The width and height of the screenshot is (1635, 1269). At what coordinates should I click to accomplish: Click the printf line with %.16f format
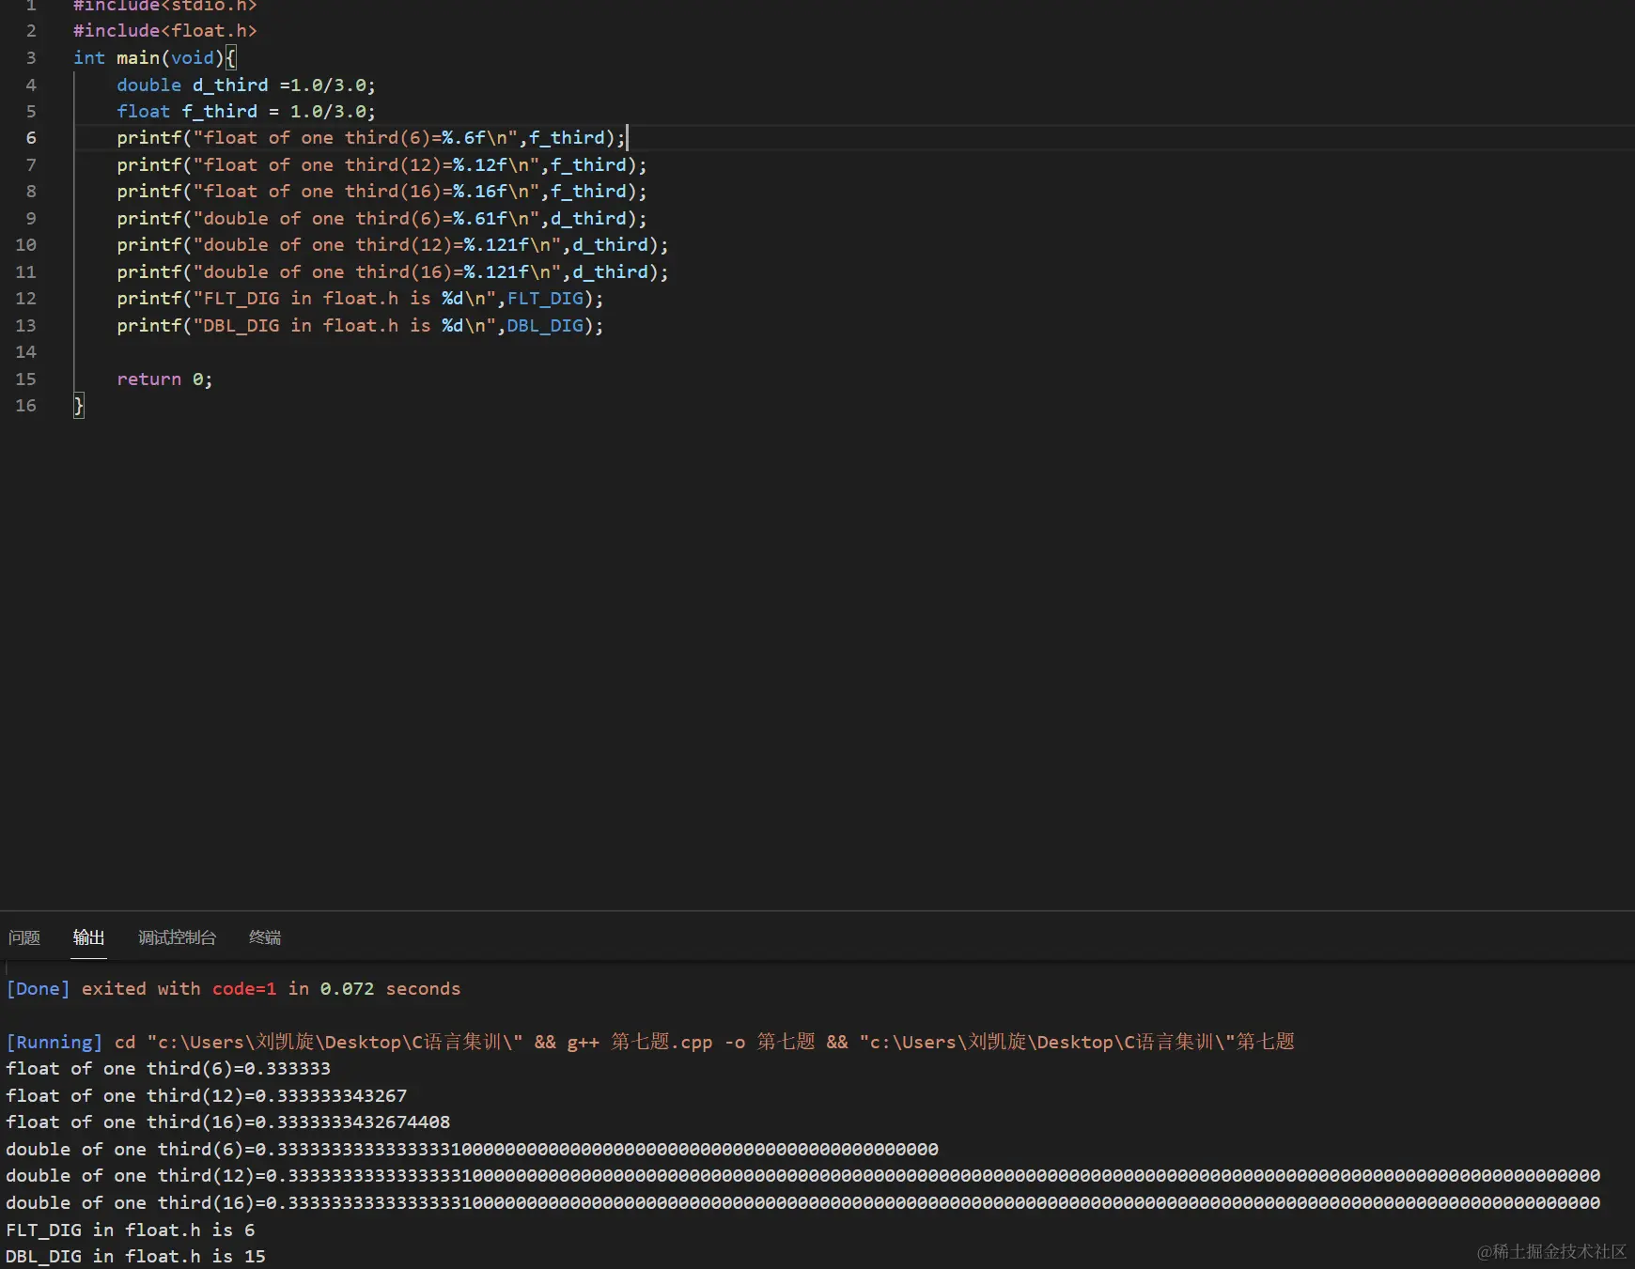coord(381,192)
